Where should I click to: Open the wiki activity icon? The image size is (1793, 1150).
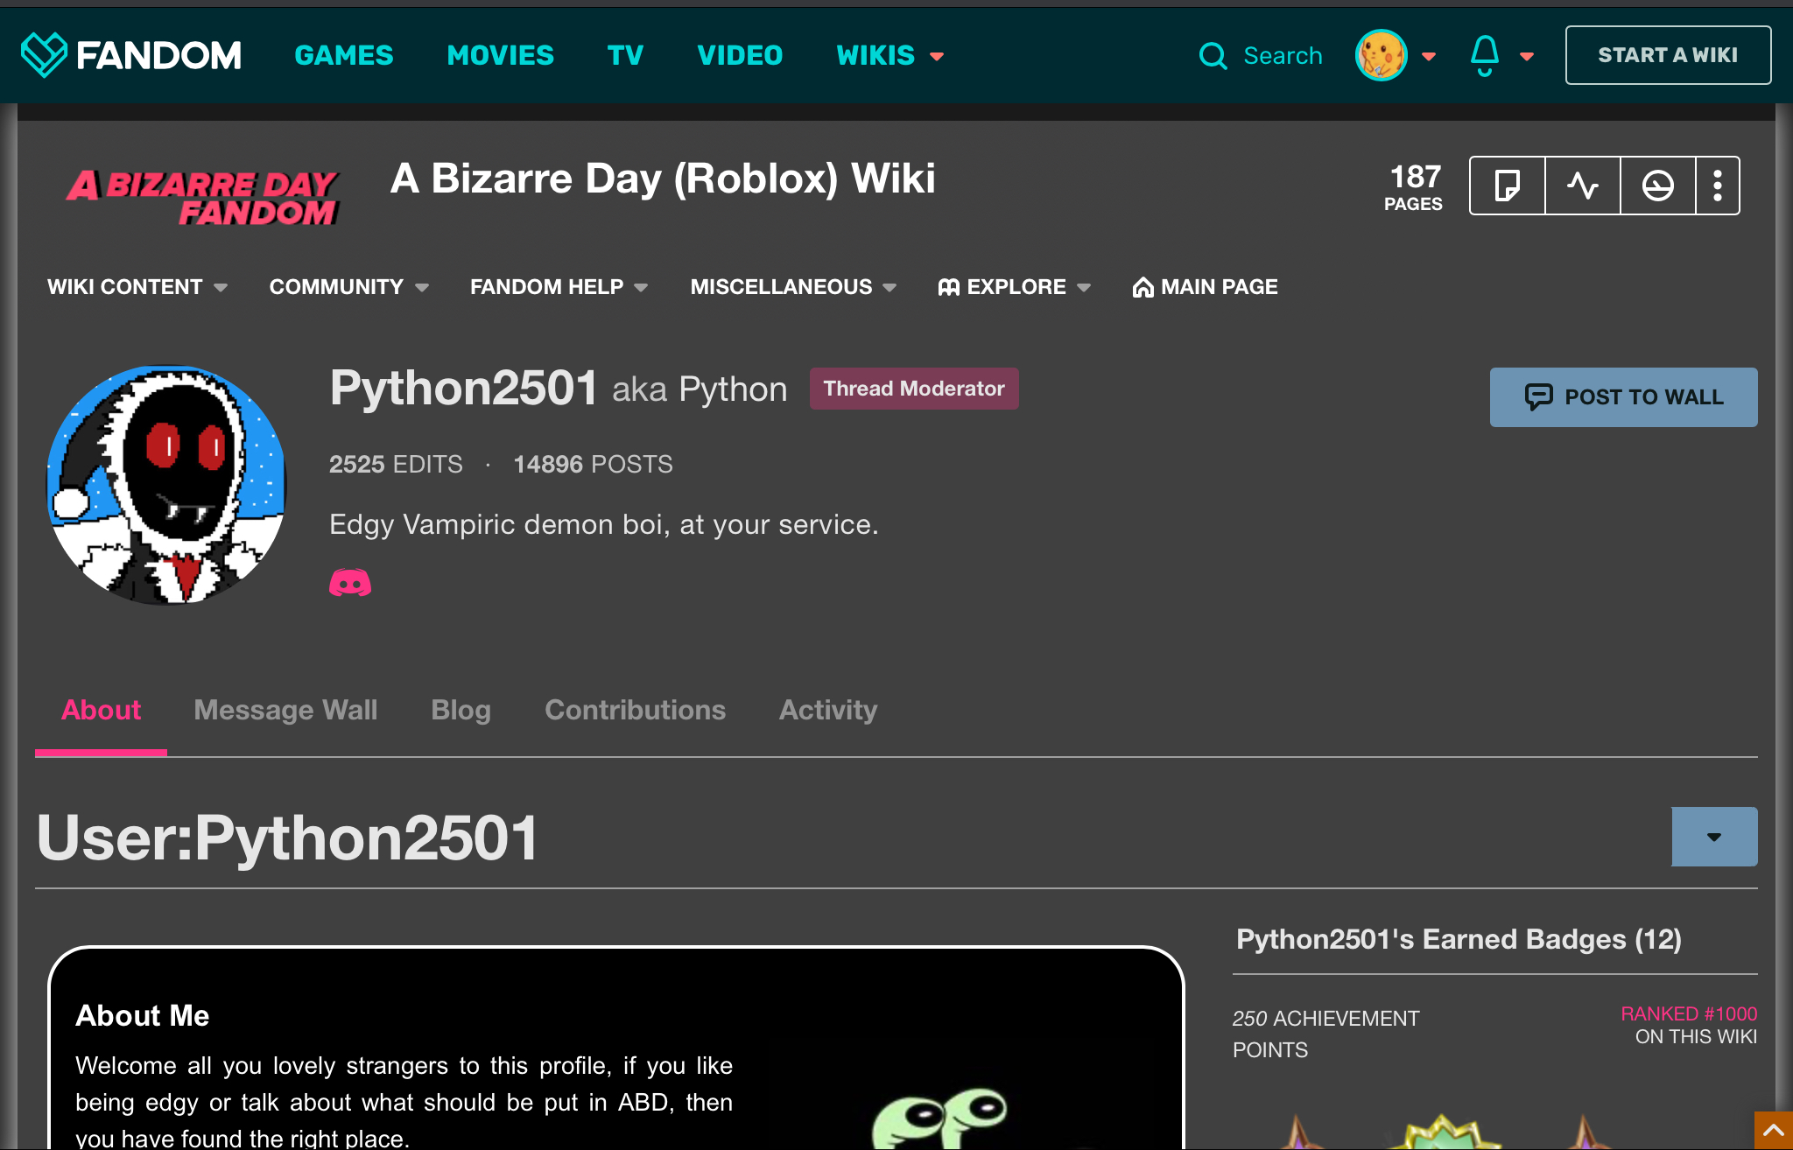tap(1582, 186)
